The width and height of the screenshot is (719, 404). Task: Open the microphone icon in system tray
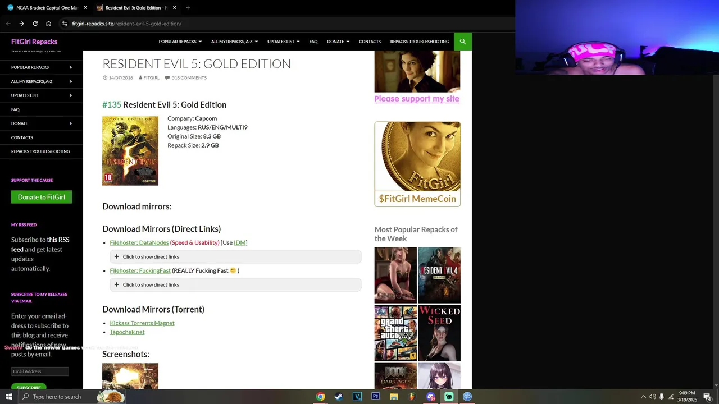click(662, 397)
